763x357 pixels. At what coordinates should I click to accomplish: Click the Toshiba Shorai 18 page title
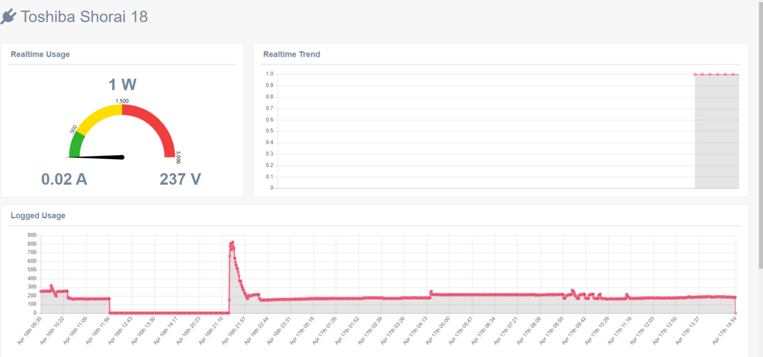(x=84, y=17)
